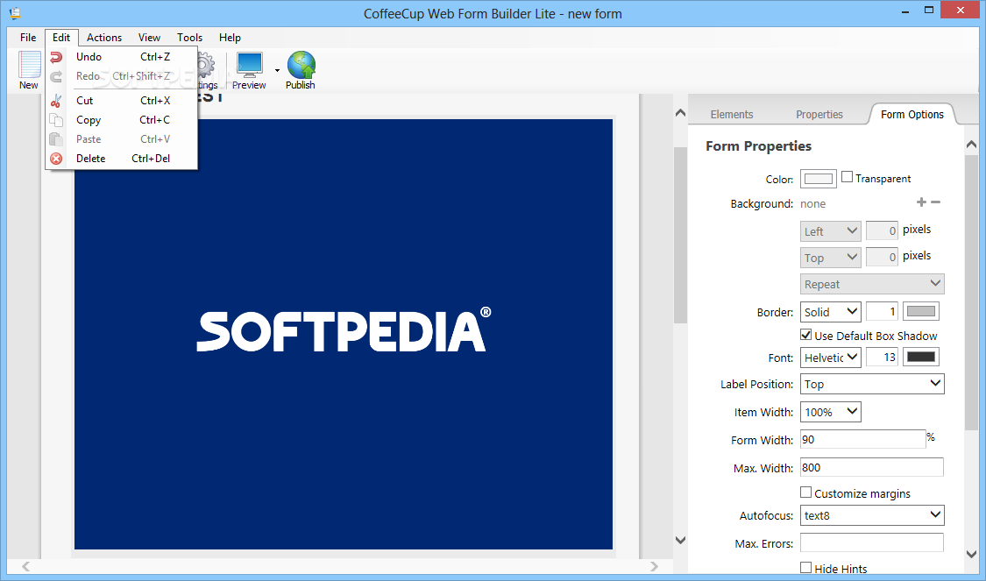The height and width of the screenshot is (581, 986).
Task: Open the View menu
Action: click(149, 38)
